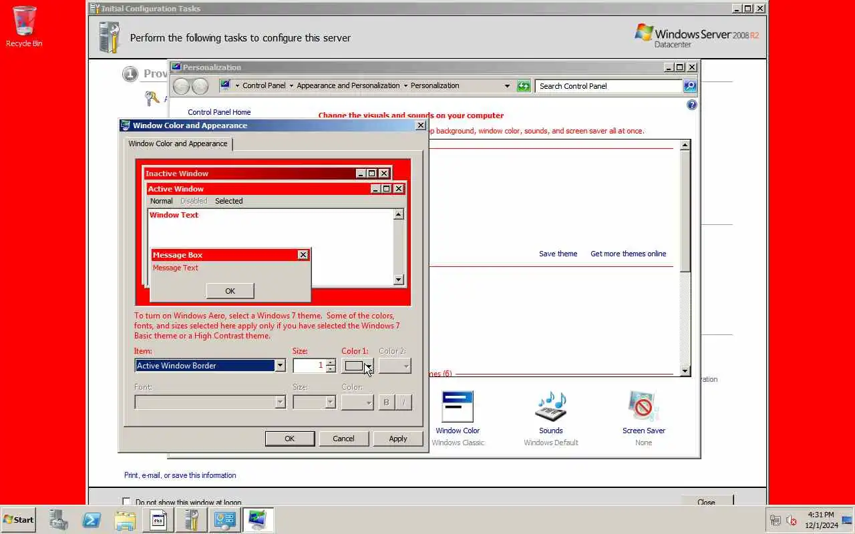Click the Search Control Panel field

coord(609,86)
